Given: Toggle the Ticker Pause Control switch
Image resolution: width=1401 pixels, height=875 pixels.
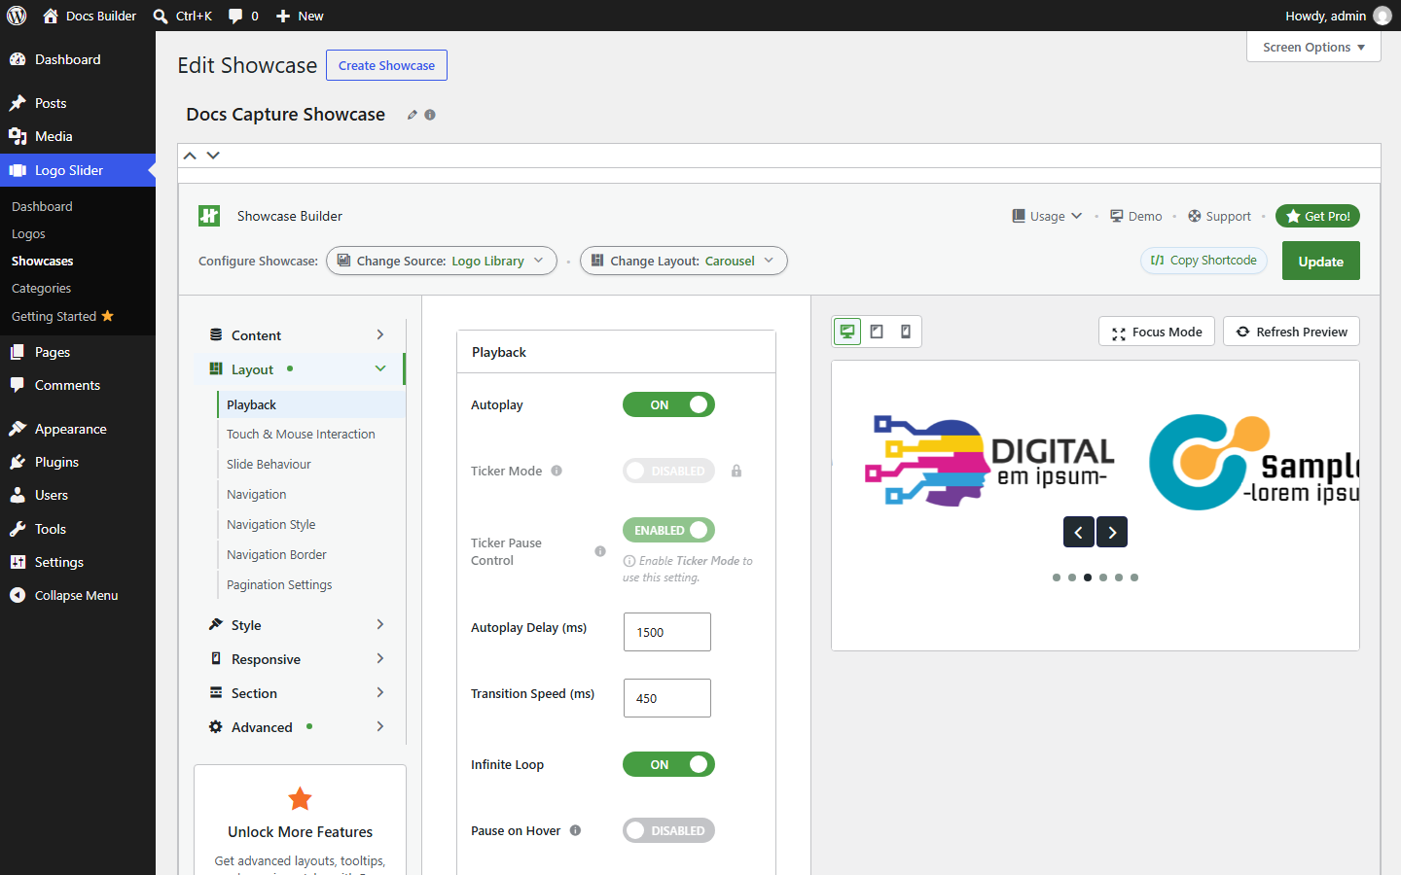Looking at the screenshot, I should [668, 530].
